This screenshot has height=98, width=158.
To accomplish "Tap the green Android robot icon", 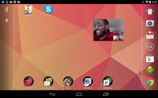I will (x=150, y=70).
